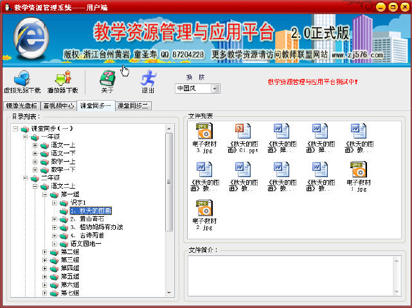412x308 pixels.
Task: Select the 课堂同步一 tab
Action: click(x=96, y=106)
